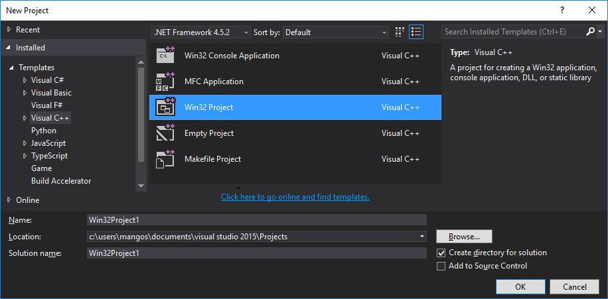Click the Name text field
The height and width of the screenshot is (299, 608).
click(x=257, y=220)
